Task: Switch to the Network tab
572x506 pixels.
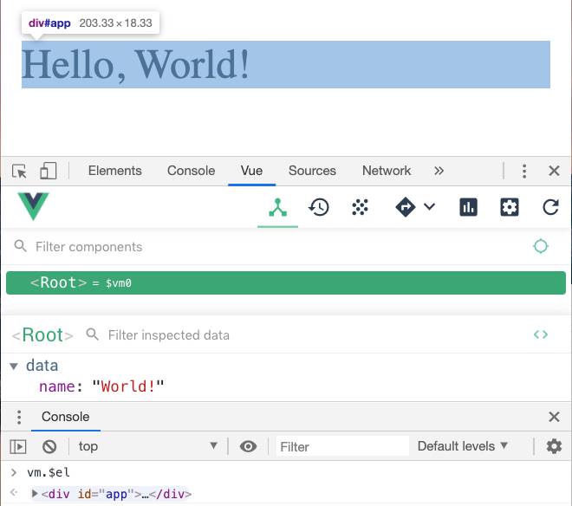Action: (387, 171)
